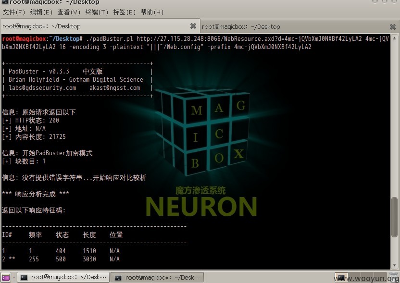
Task: Click the '内容长度: 21725' line
Action: [34, 136]
